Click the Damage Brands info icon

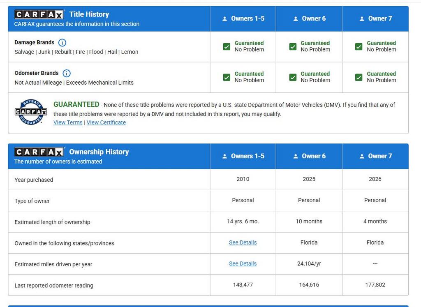[x=62, y=42]
